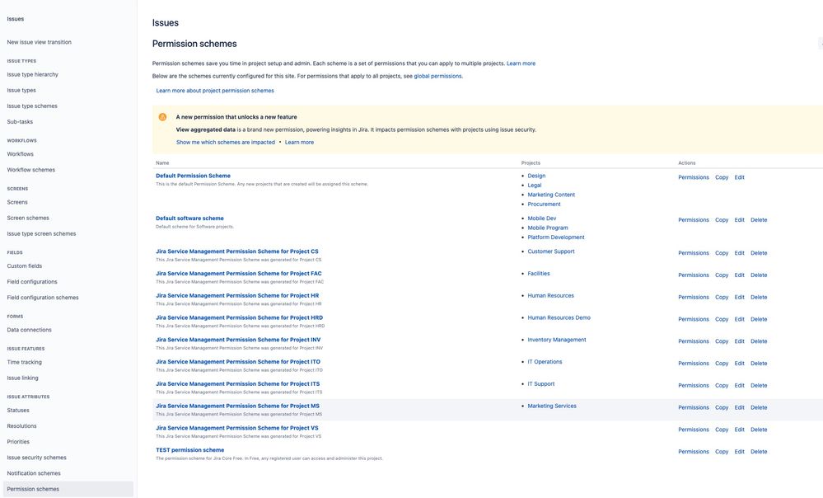Open Permission Scheme for Project VS
The height and width of the screenshot is (498, 823).
coord(237,428)
